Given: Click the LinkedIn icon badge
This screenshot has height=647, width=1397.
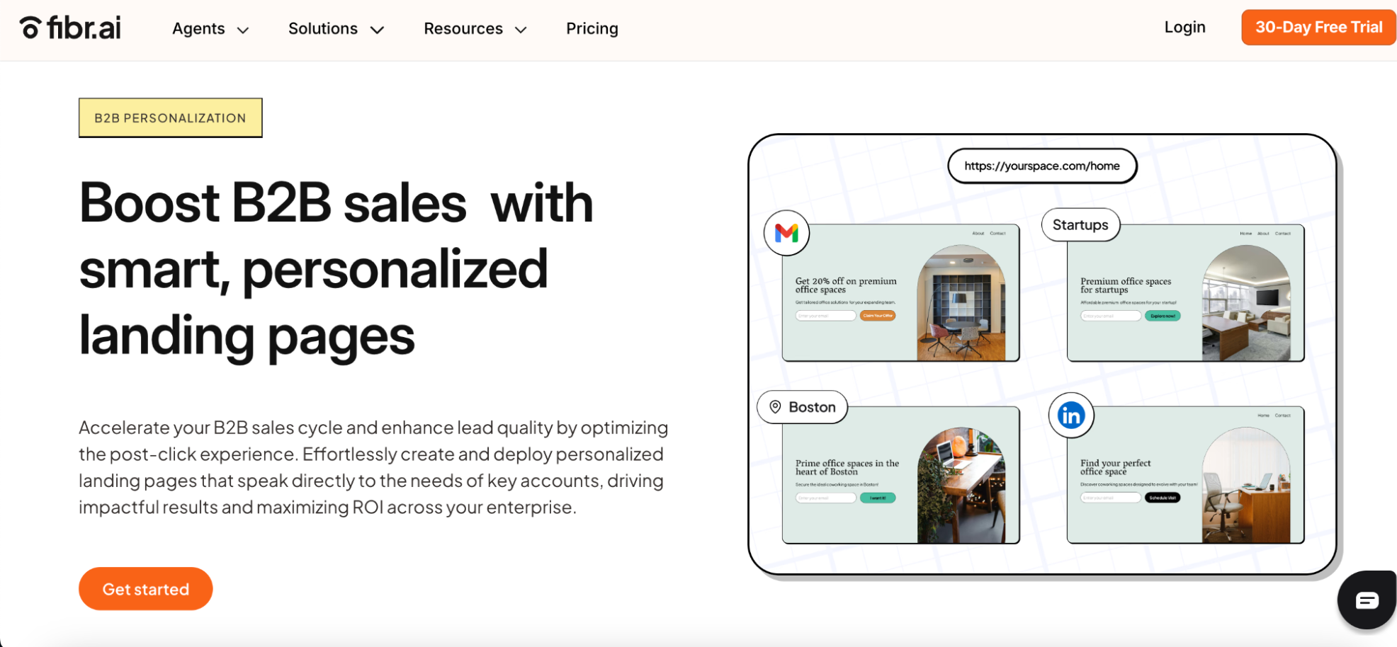Looking at the screenshot, I should pyautogui.click(x=1071, y=416).
